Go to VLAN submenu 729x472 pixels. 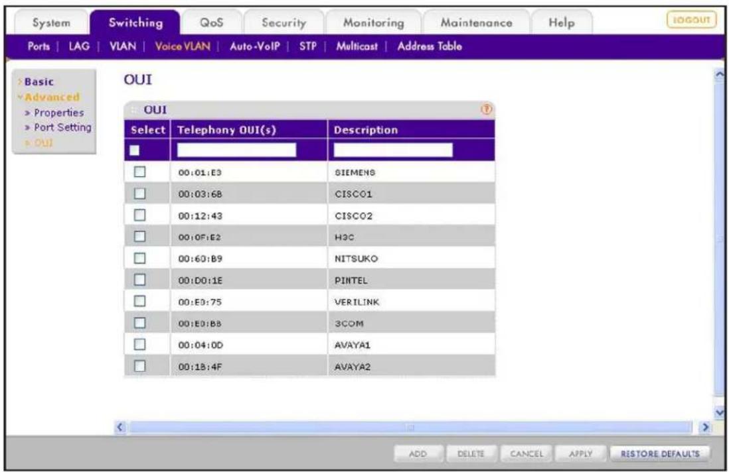pyautogui.click(x=123, y=46)
